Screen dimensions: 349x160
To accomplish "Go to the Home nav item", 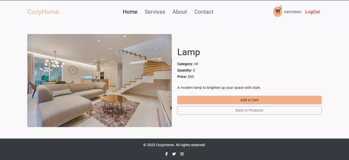I will (x=130, y=12).
